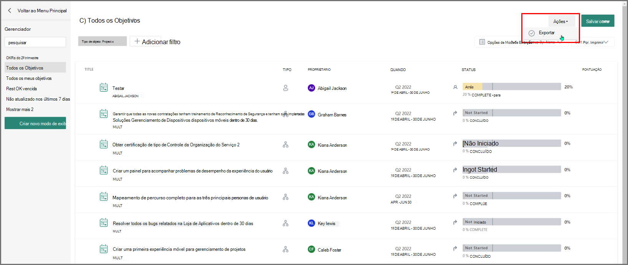Viewport: 628px width, 265px height.
Task: Open objective icon for Garantir que todas row
Action: pos(104,113)
